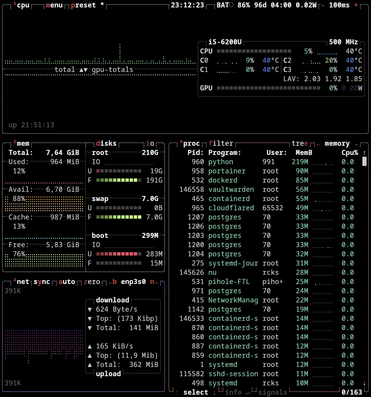Switch process view to tree mode

pyautogui.click(x=300, y=144)
